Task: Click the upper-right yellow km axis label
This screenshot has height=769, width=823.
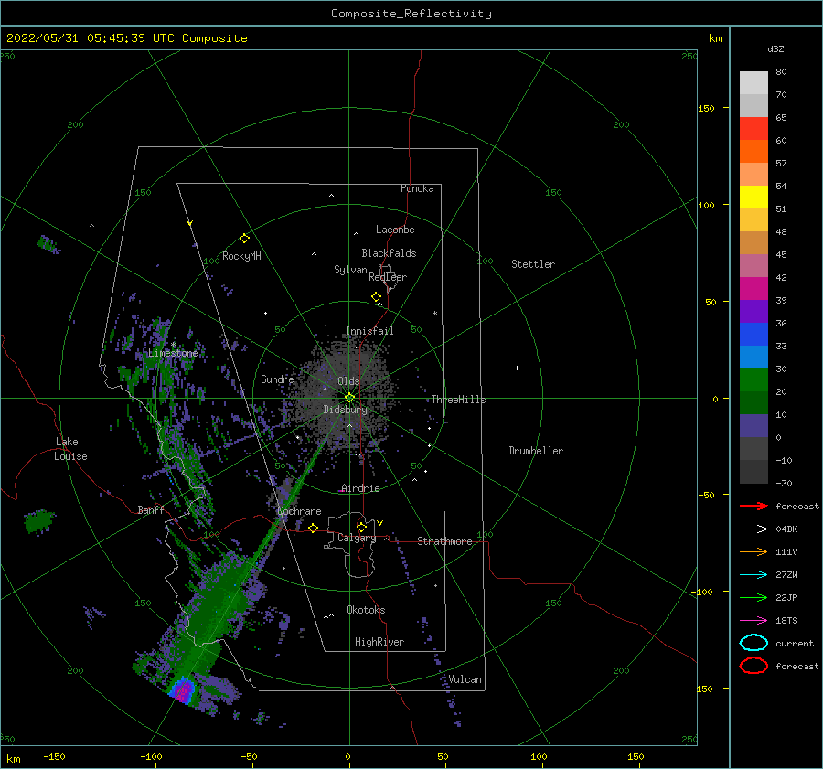Action: click(x=716, y=38)
